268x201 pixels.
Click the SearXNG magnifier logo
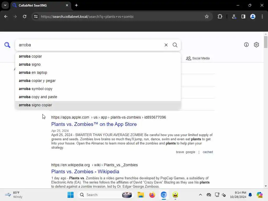click(7, 45)
